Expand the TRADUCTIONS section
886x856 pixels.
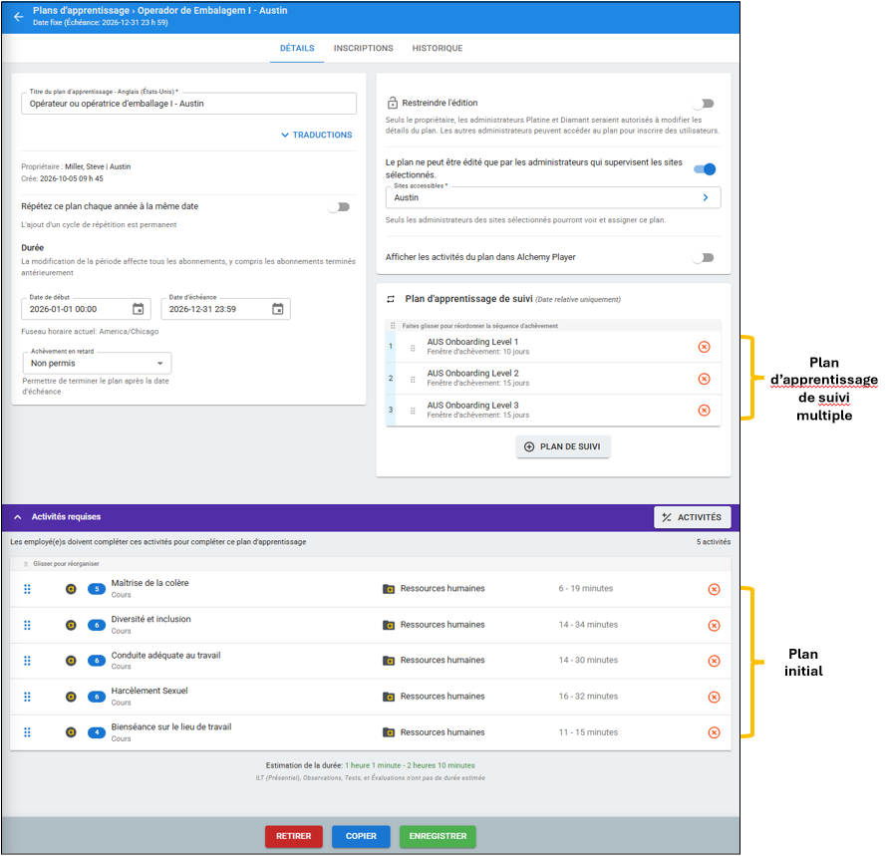pos(317,136)
